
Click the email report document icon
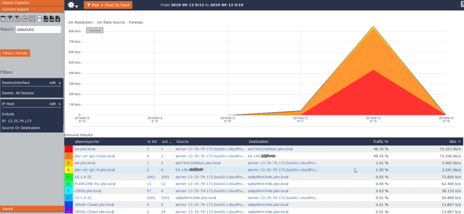point(58,19)
